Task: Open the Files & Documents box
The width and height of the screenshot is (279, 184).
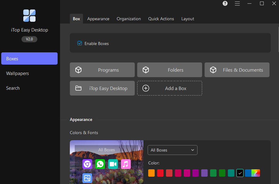Action: 237,70
